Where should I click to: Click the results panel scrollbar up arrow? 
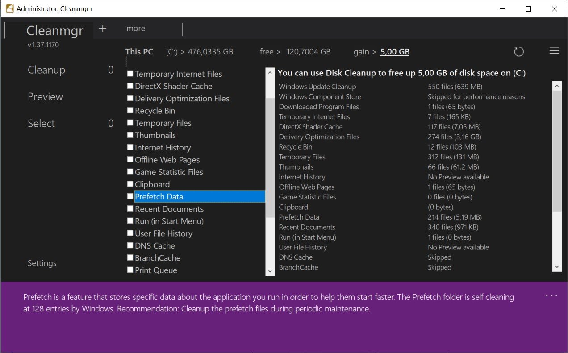557,85
